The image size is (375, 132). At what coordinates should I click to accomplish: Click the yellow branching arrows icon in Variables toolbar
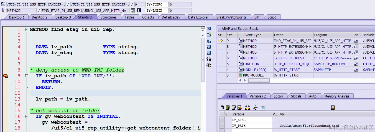tap(255, 107)
